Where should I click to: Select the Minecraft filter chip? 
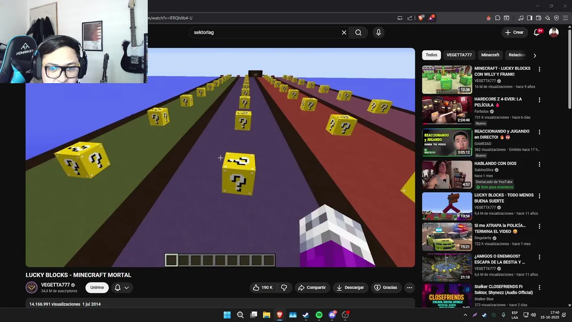[x=490, y=55]
